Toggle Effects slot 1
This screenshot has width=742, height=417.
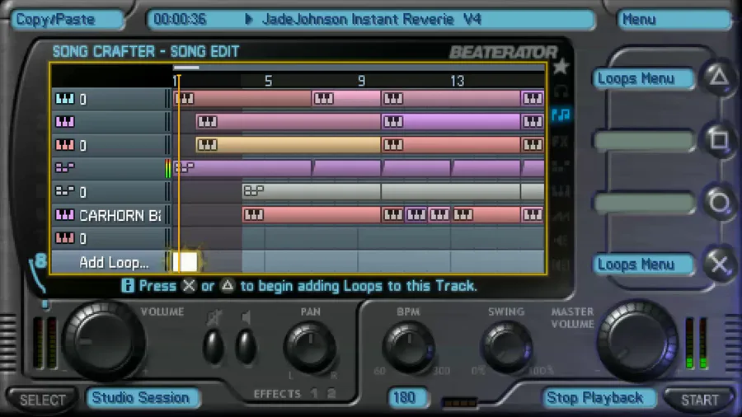click(314, 393)
